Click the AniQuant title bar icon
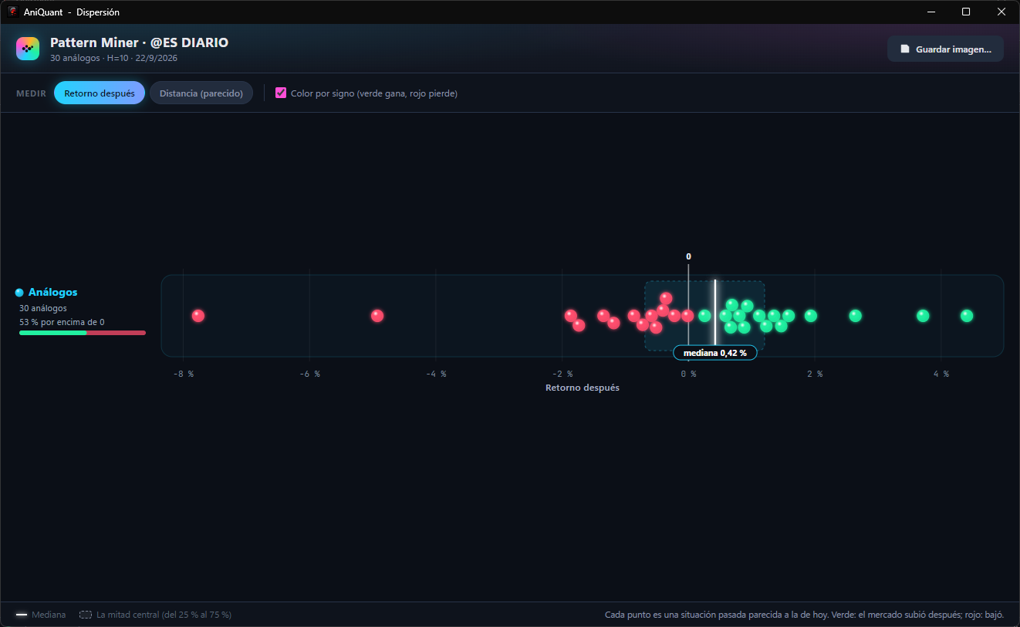 click(12, 12)
